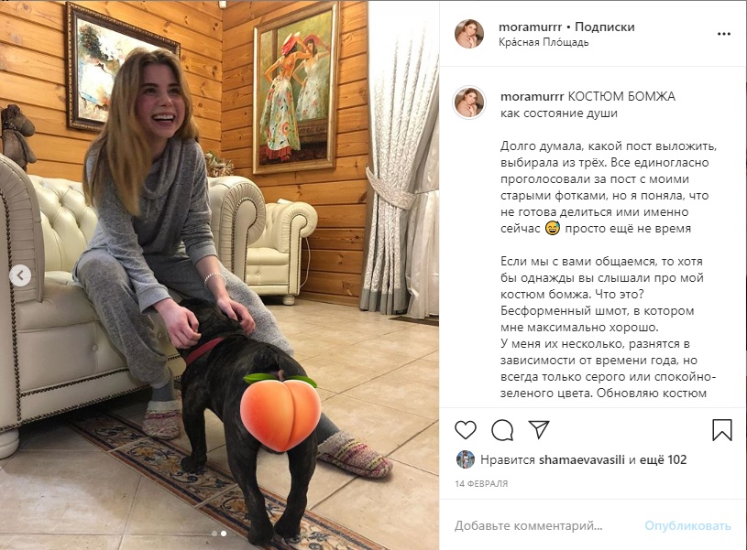Click moramurrr avatar beside the caption
The image size is (747, 550).
coord(469,102)
